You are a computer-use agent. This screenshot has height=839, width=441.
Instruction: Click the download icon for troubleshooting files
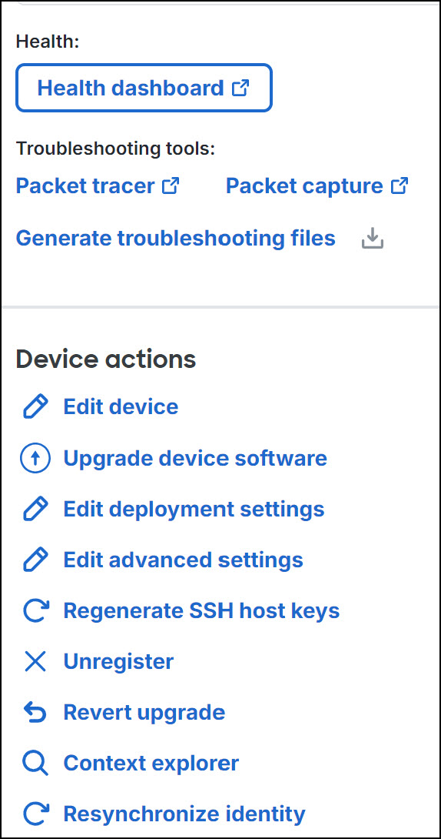coord(372,238)
